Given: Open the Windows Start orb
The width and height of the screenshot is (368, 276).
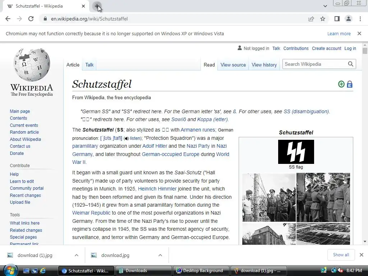Looking at the screenshot, I should [10, 270].
